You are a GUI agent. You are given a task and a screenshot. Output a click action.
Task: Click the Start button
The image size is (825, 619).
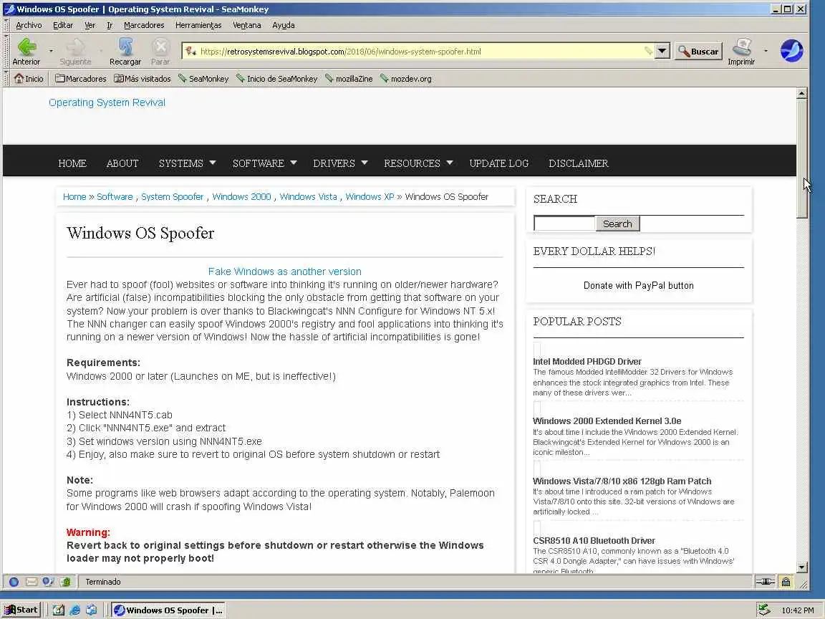coord(21,610)
